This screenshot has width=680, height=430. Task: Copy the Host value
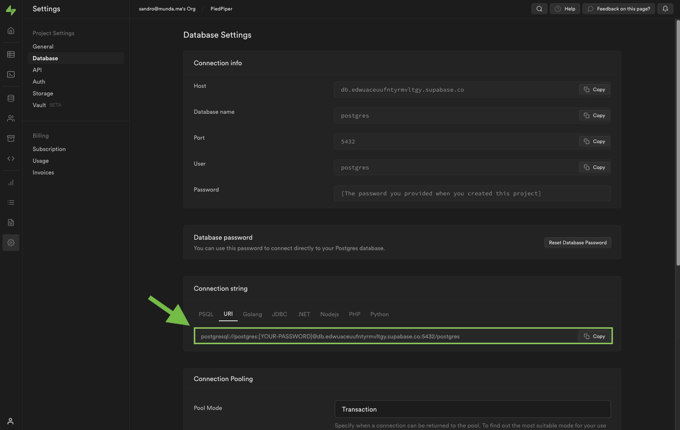tap(595, 90)
